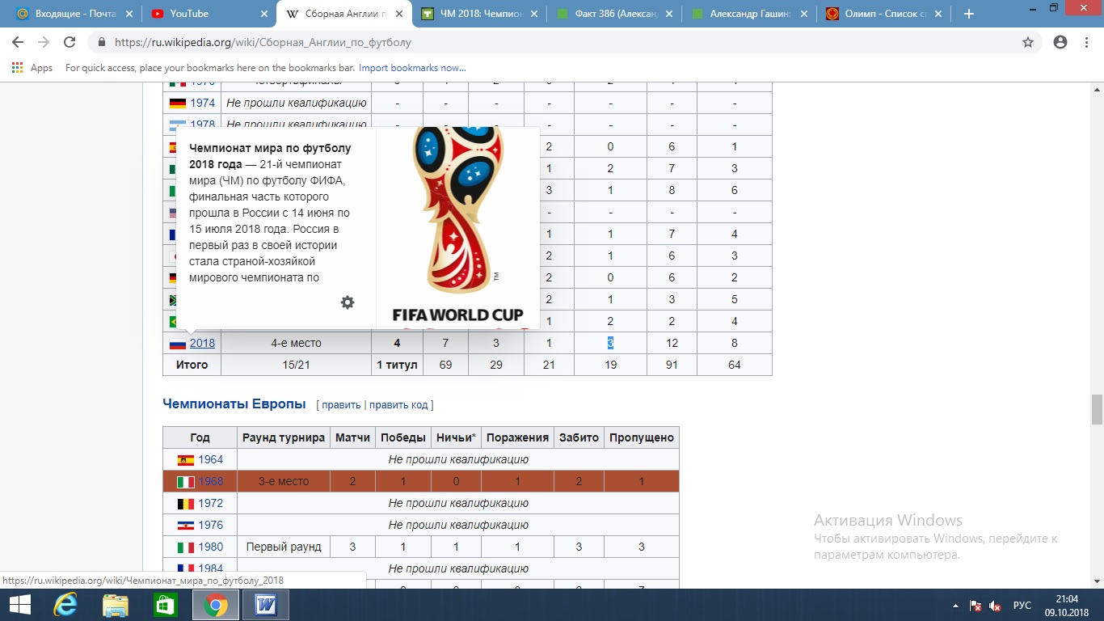Screen dimensions: 1104x621
Task: Click the 91 goals total cell
Action: (x=672, y=365)
